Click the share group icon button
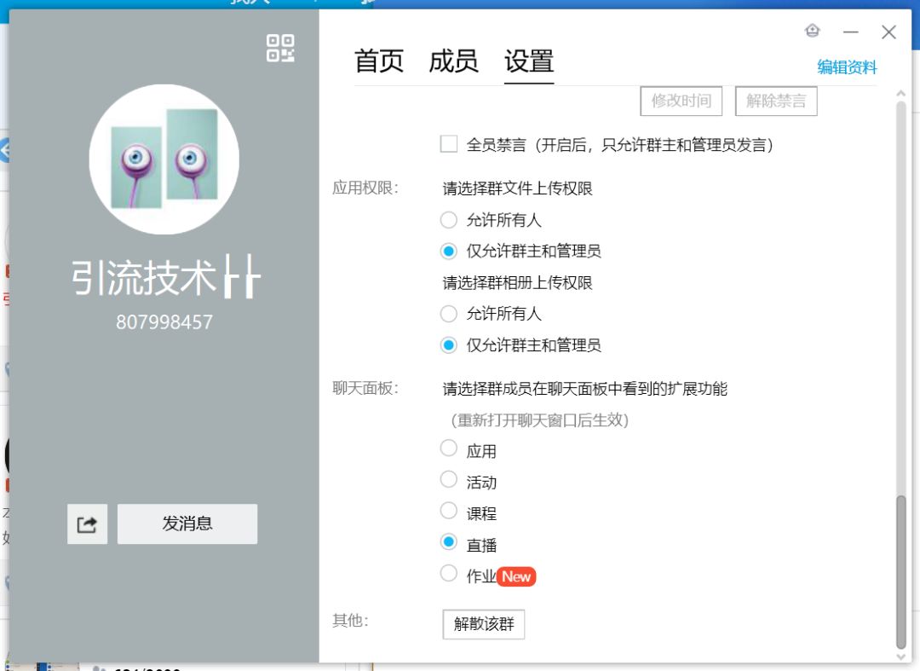 [x=87, y=523]
